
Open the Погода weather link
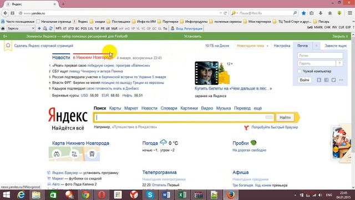(150, 143)
